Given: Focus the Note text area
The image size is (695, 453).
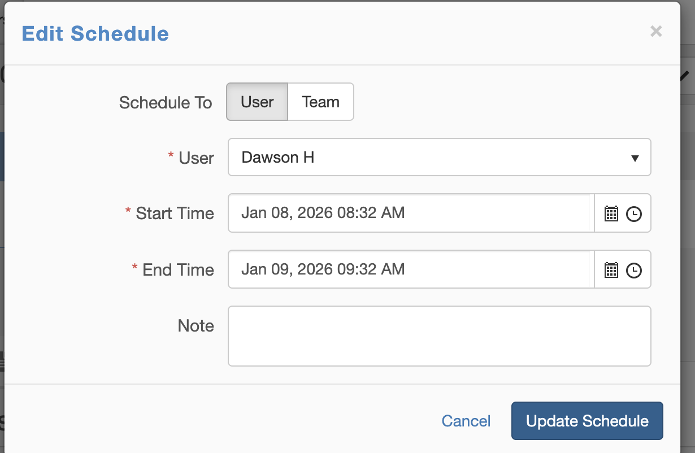Looking at the screenshot, I should click(439, 336).
